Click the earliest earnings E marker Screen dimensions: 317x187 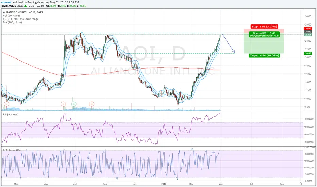(6, 104)
